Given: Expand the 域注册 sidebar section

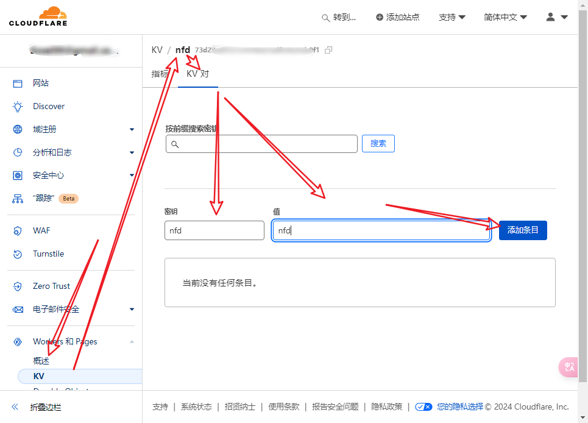Looking at the screenshot, I should [x=132, y=129].
